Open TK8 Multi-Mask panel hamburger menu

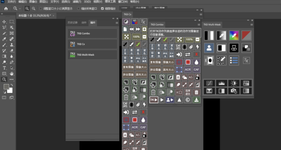[x=252, y=25]
